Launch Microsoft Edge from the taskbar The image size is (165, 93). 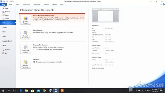click(x=21, y=91)
